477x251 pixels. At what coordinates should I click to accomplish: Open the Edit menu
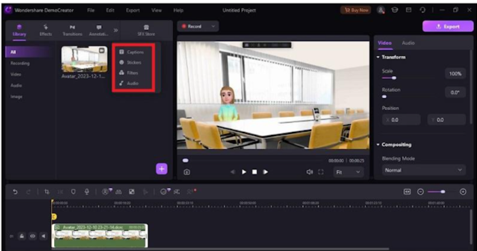[110, 10]
